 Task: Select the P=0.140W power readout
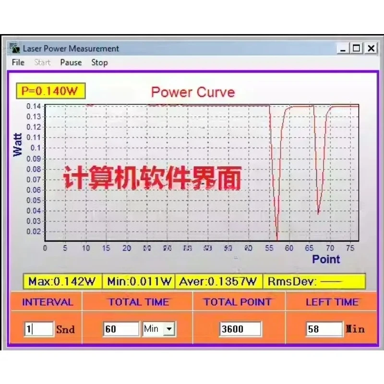(x=51, y=91)
